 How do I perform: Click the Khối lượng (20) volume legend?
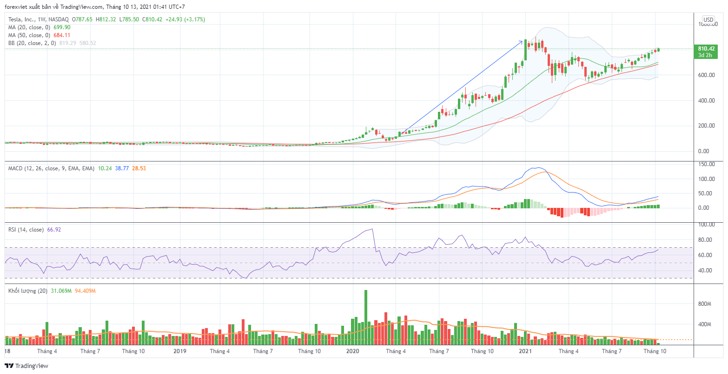click(x=27, y=290)
